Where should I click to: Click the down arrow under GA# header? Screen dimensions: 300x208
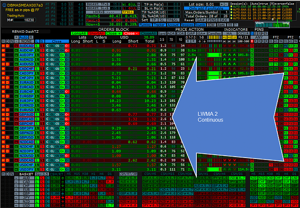(x=204, y=41)
